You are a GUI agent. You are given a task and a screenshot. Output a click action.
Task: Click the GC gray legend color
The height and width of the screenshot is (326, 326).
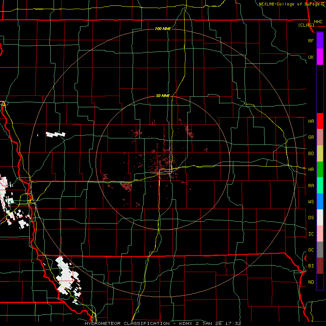(320, 250)
